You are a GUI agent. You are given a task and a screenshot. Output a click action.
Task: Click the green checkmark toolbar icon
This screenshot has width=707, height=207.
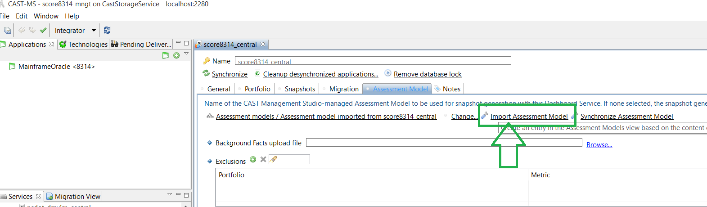coord(43,30)
